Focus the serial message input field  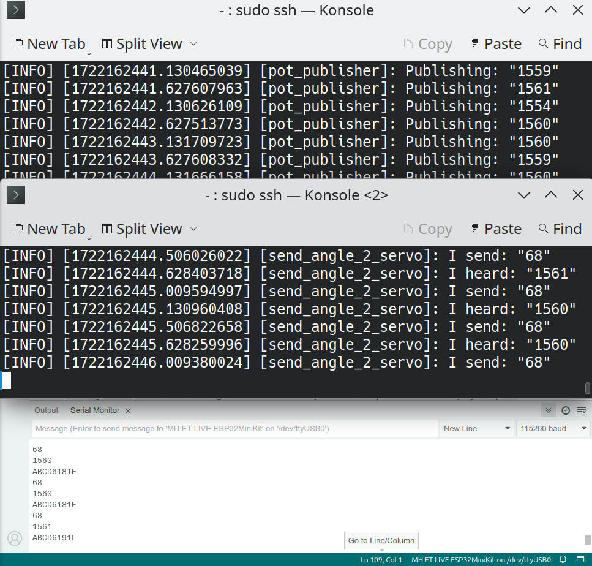click(235, 428)
